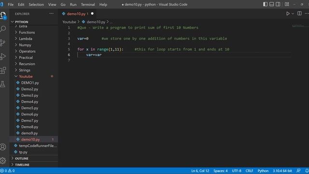Toggle the Primary Side Bar layout icon

click(x=265, y=4)
